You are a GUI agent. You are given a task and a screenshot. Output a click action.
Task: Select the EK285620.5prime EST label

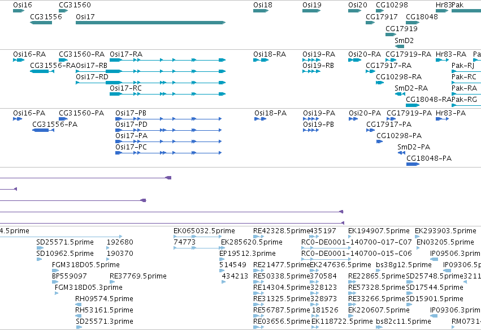pos(252,242)
